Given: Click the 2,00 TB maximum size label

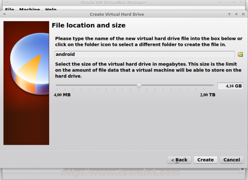Looking at the screenshot, I should click(x=208, y=95).
